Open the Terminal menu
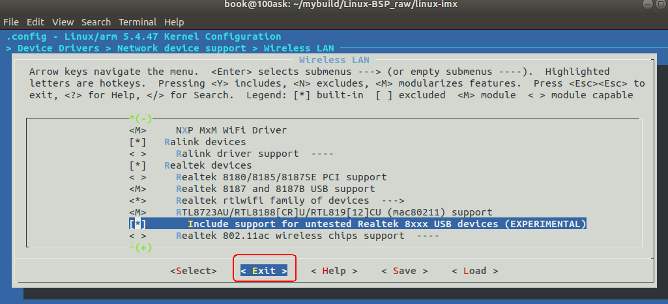 (x=138, y=22)
